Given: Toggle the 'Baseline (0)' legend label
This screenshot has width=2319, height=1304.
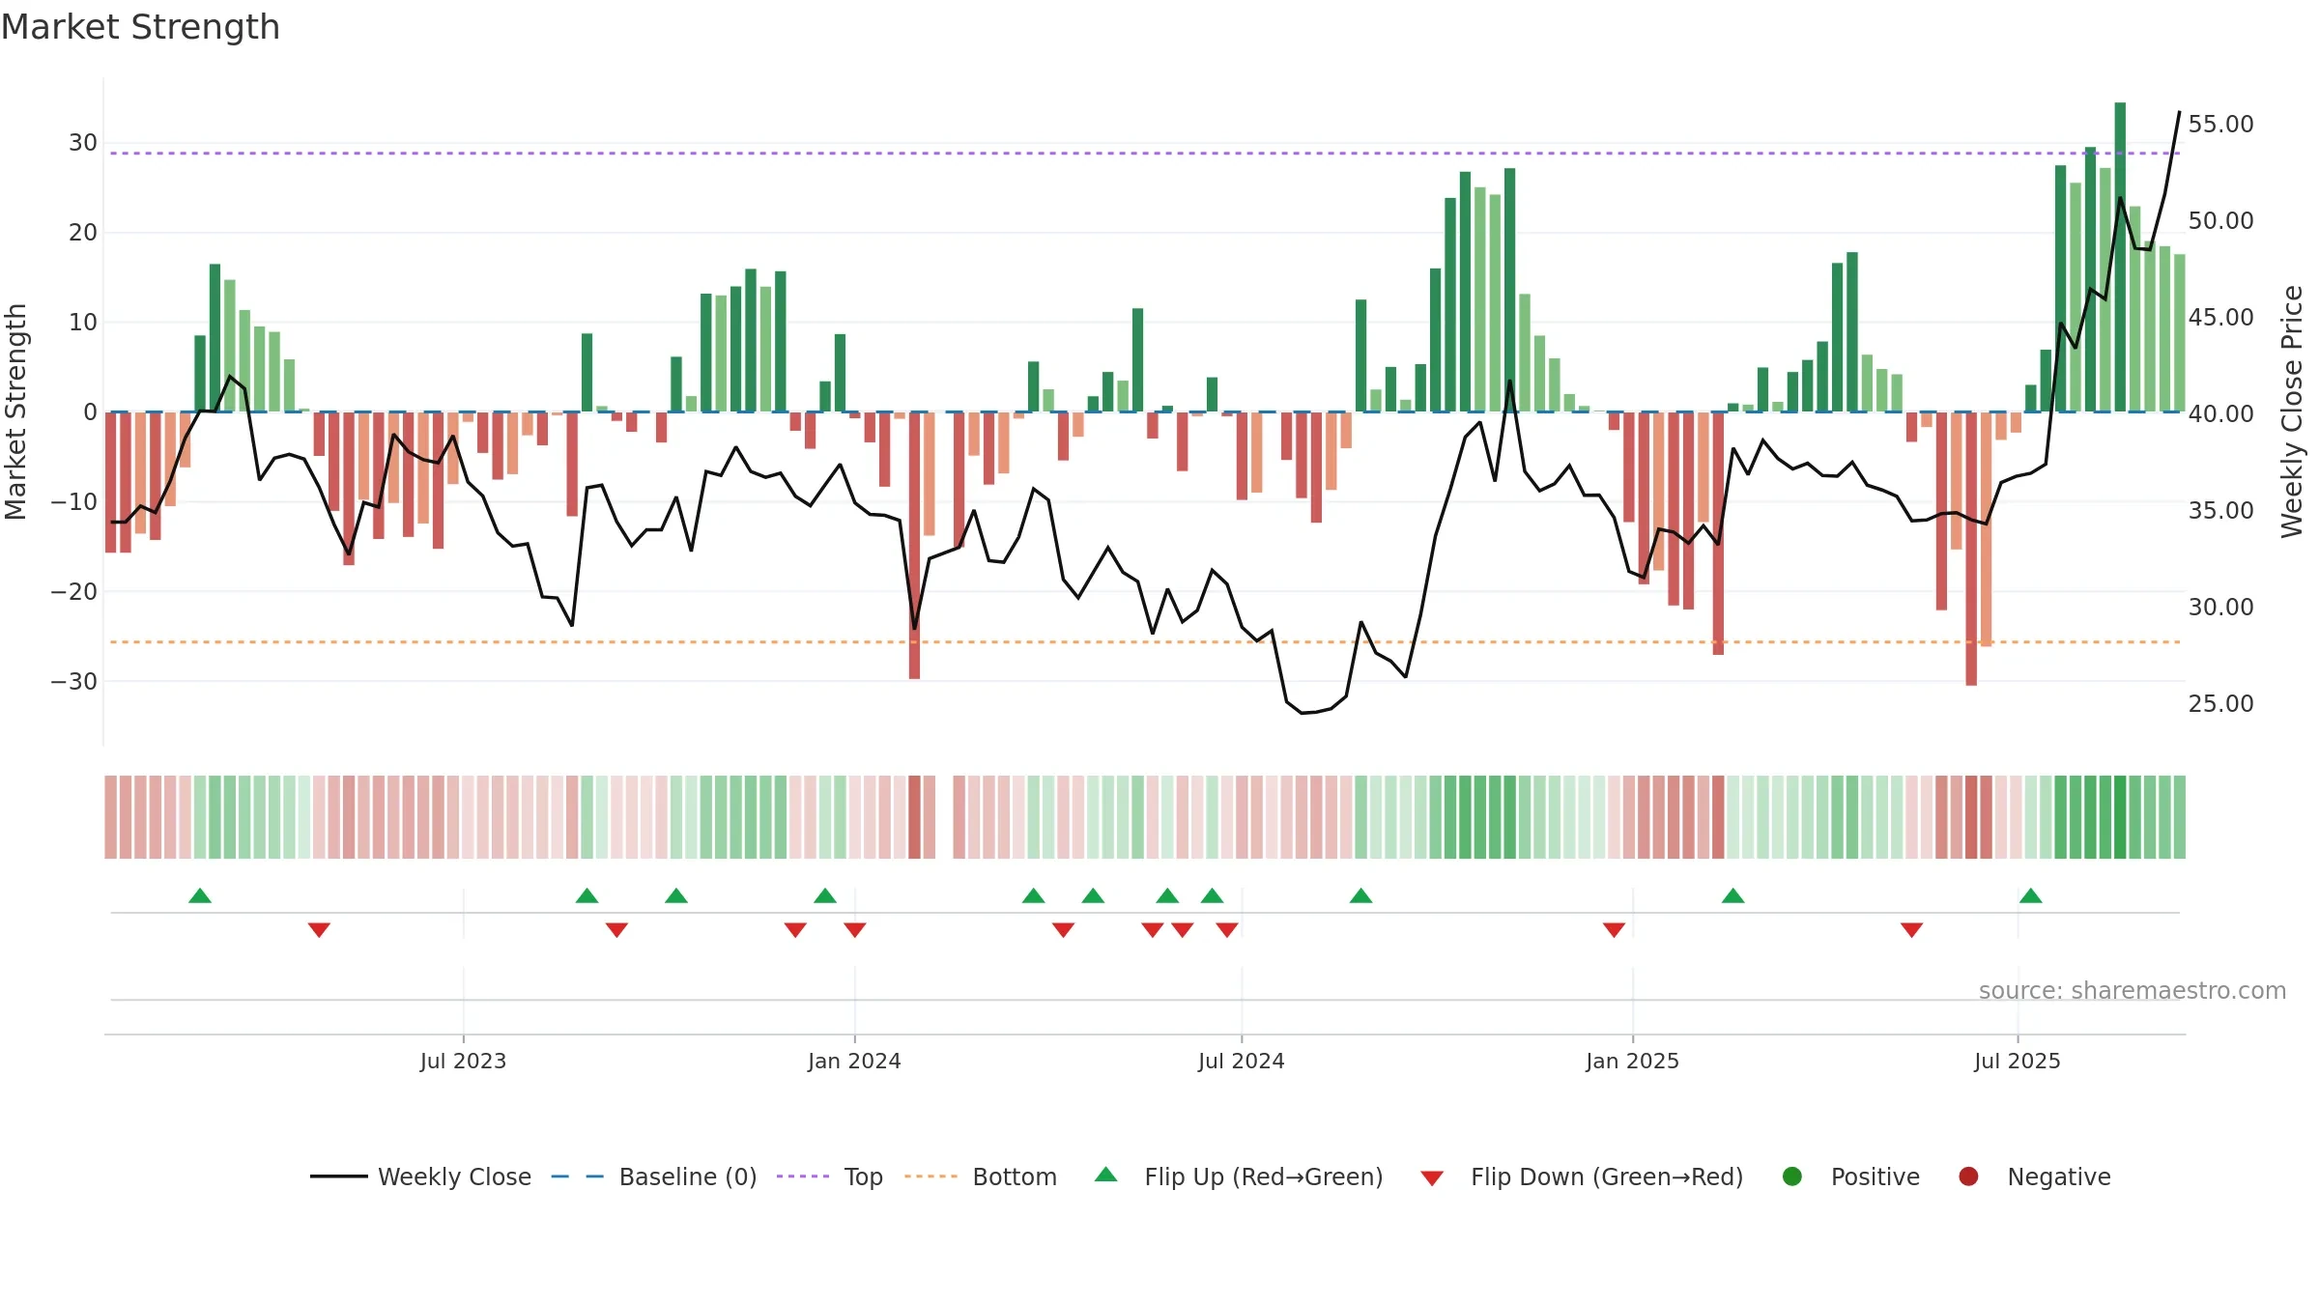Looking at the screenshot, I should click(x=688, y=1176).
